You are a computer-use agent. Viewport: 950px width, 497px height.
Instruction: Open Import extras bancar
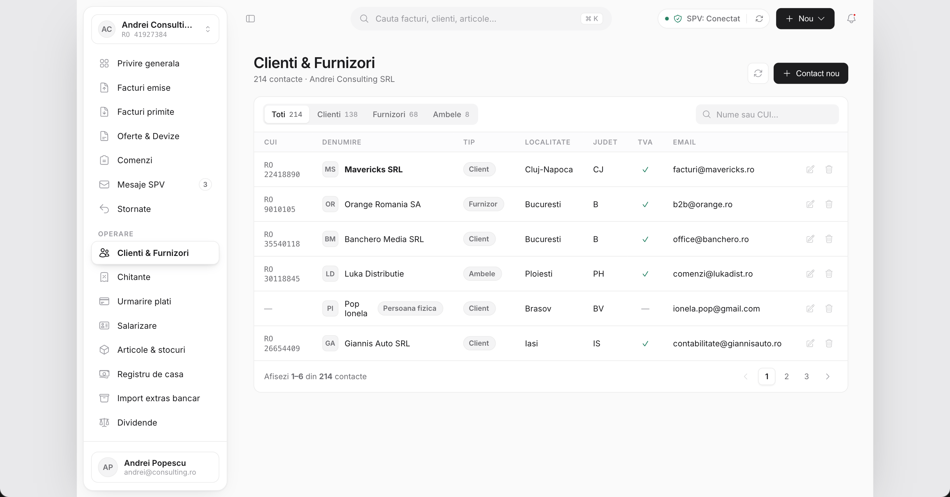tap(155, 398)
